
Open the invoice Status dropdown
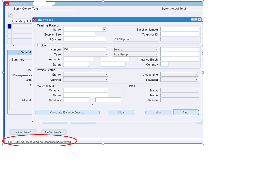point(106,74)
